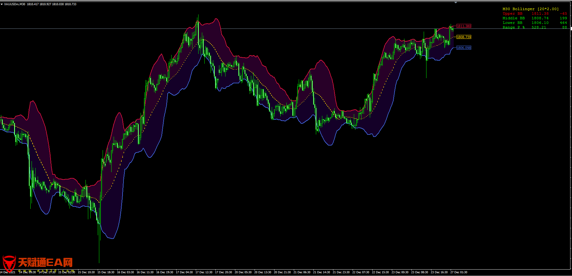Click the 464 distance value
572x276 pixels.
563,23
